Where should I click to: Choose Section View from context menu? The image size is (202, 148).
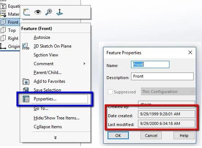46,55
